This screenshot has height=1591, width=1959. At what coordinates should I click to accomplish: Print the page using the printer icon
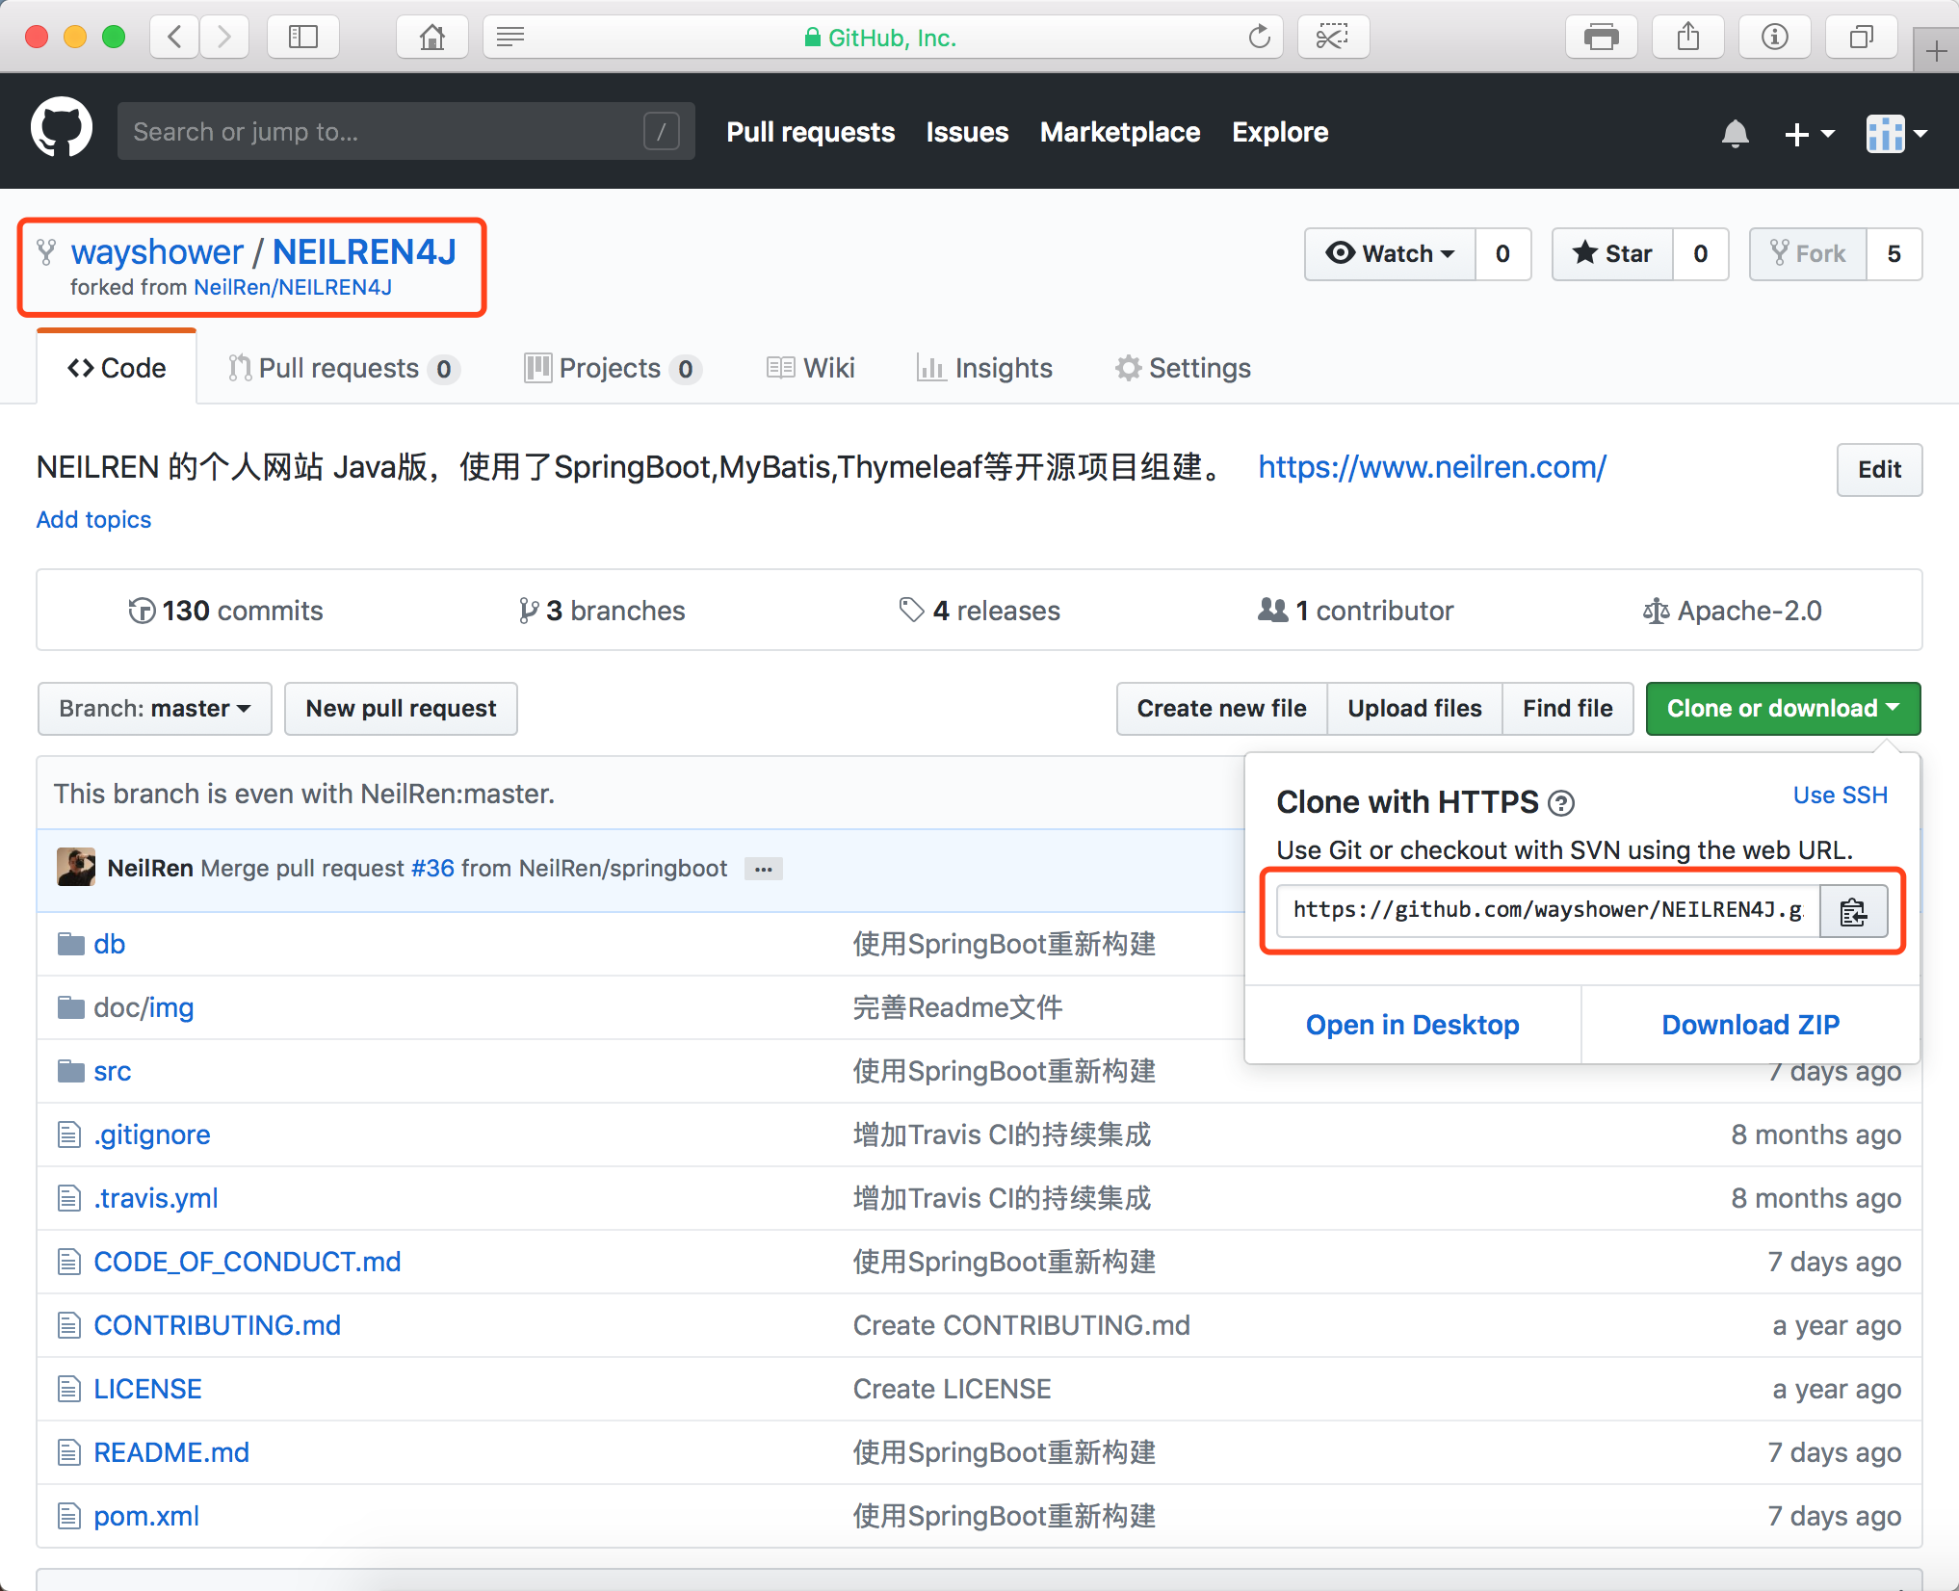click(1601, 38)
